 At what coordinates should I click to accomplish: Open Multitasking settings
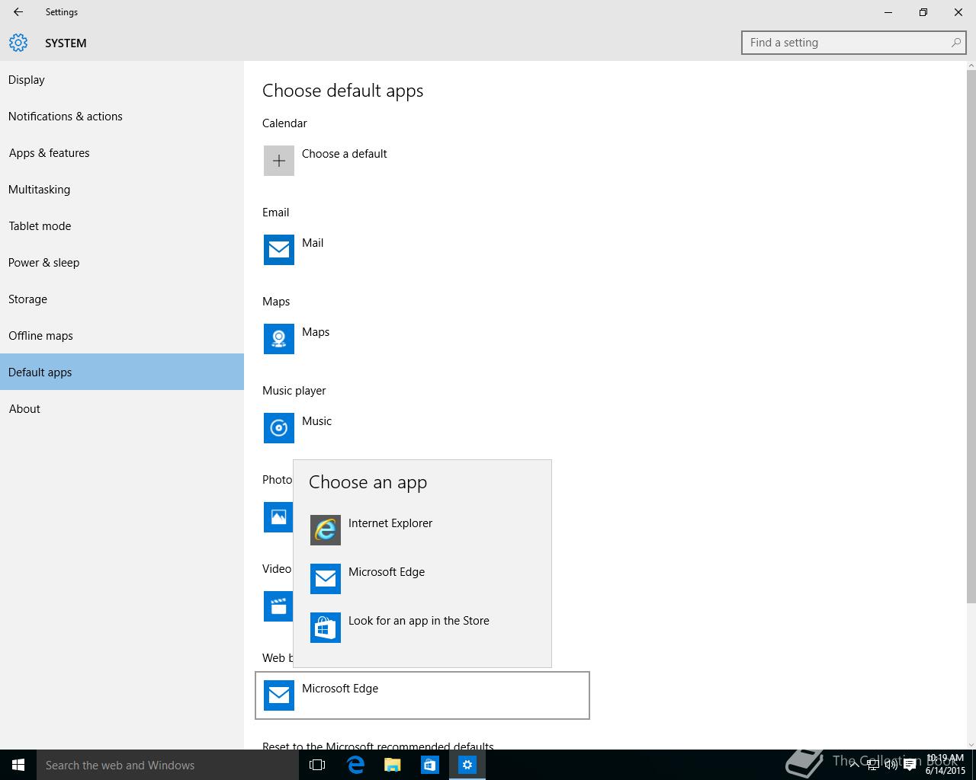122,190
